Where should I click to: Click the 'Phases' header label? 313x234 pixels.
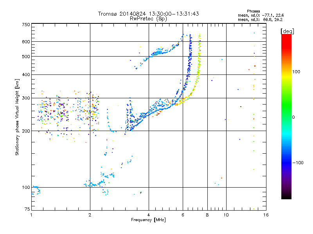coord(253,11)
